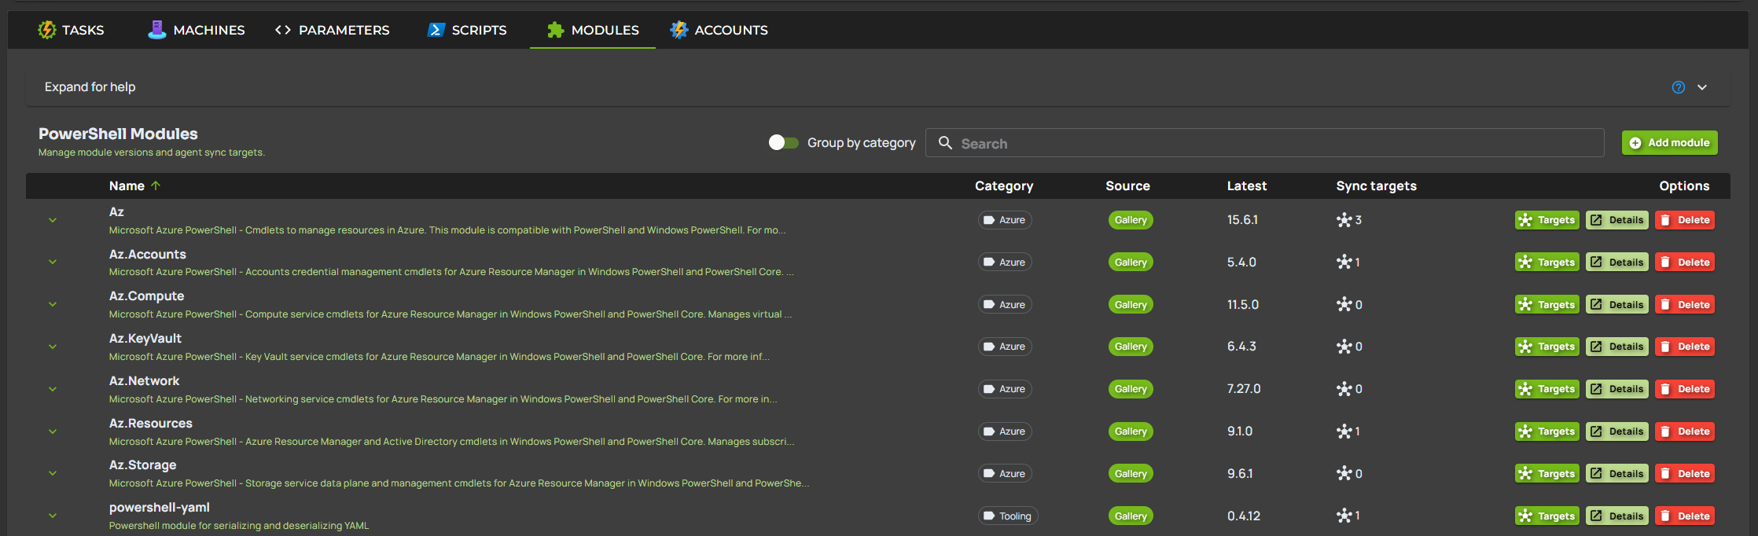Go to the Scripts tab
Screen dimensions: 1758x536
click(x=467, y=30)
